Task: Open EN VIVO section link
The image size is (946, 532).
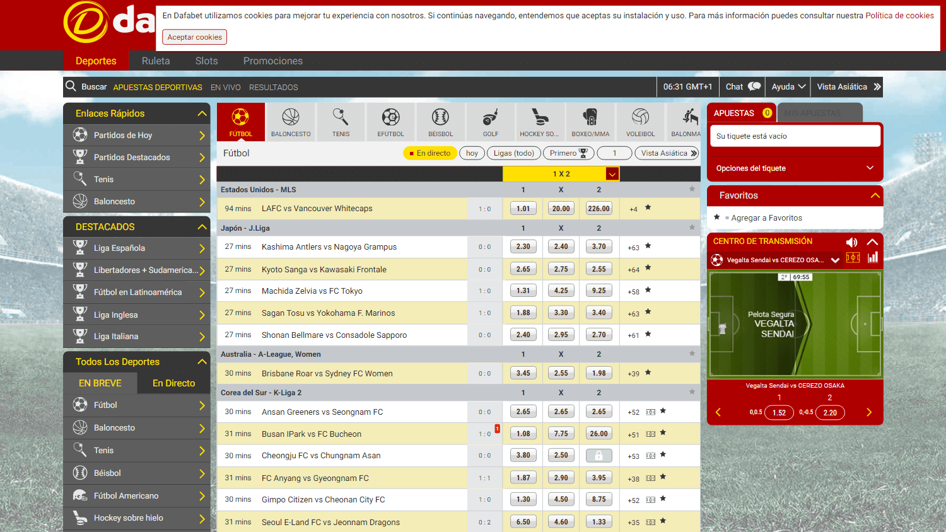Action: (x=226, y=87)
